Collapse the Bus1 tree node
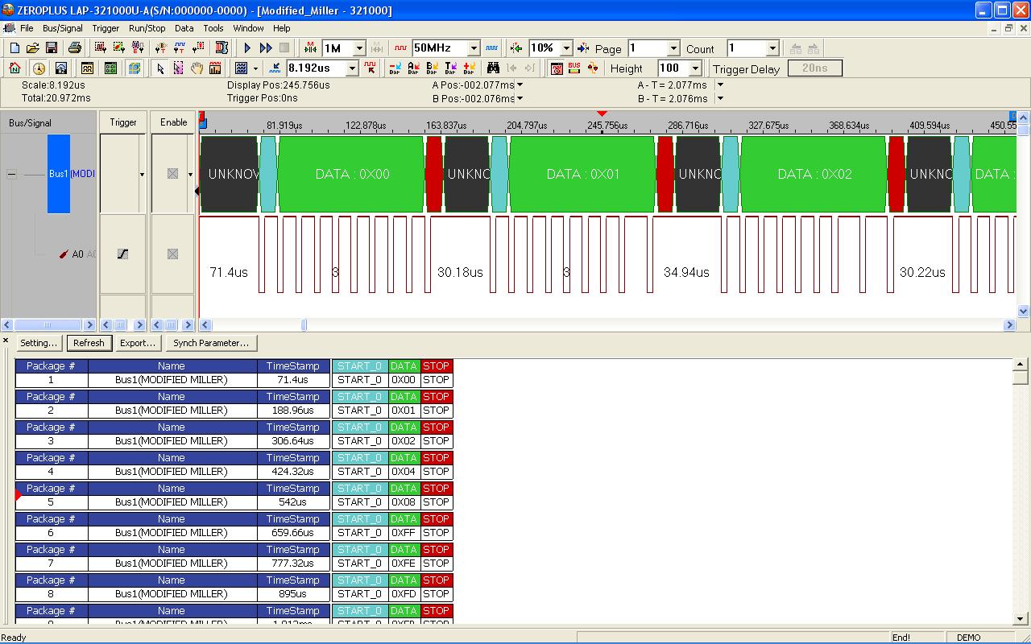Image resolution: width=1031 pixels, height=644 pixels. tap(11, 174)
